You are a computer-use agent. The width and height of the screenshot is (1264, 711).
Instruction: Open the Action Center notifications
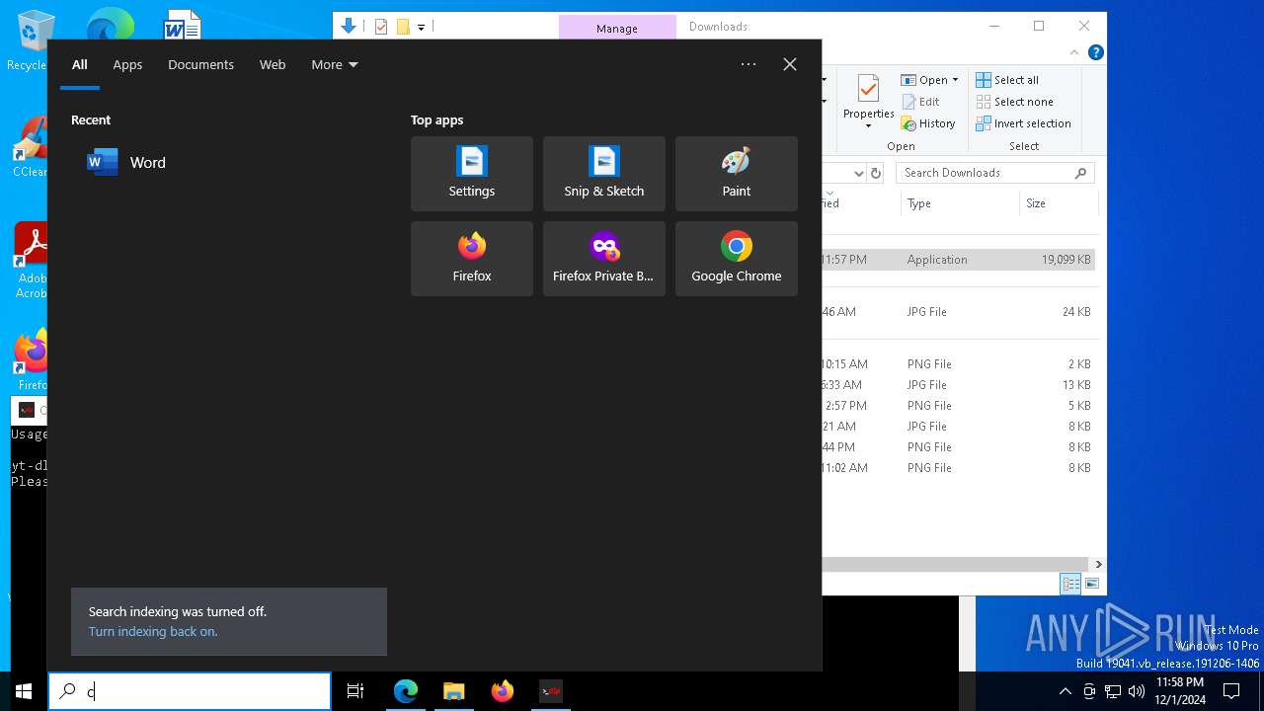pos(1231,691)
